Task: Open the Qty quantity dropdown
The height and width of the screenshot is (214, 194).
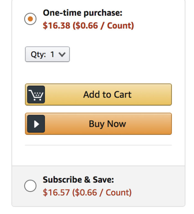Action: pyautogui.click(x=47, y=54)
